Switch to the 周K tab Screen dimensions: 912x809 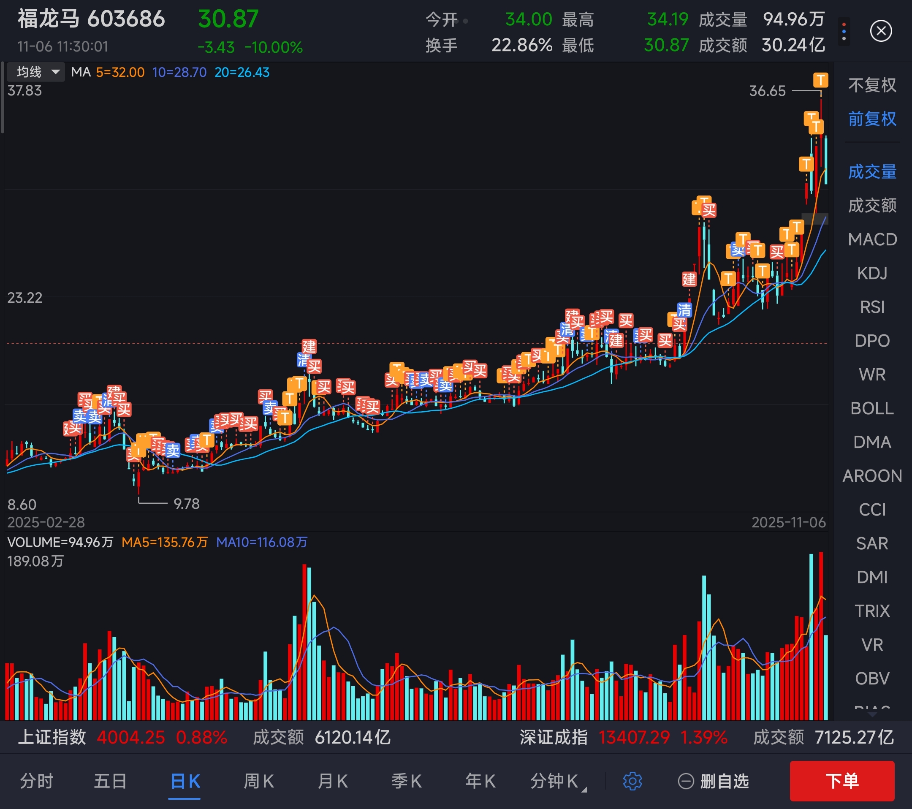pyautogui.click(x=258, y=781)
